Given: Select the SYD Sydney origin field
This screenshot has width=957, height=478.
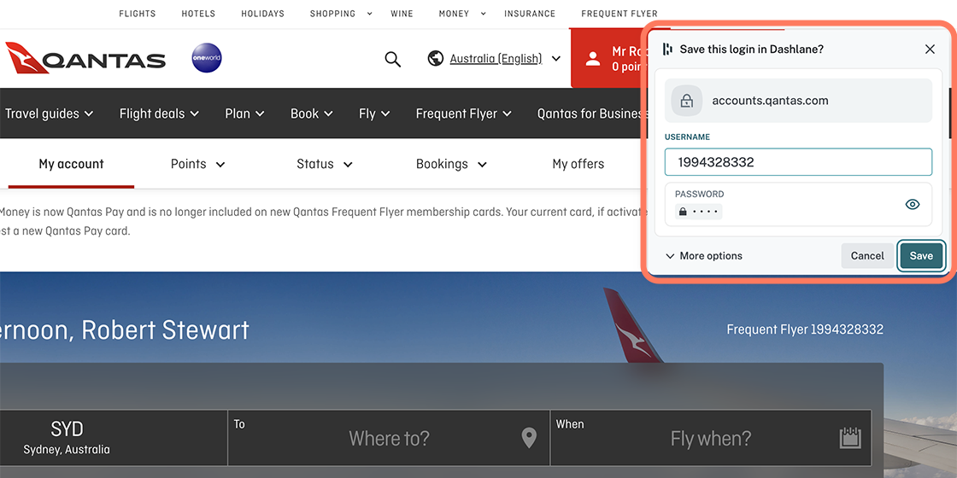Looking at the screenshot, I should [114, 438].
